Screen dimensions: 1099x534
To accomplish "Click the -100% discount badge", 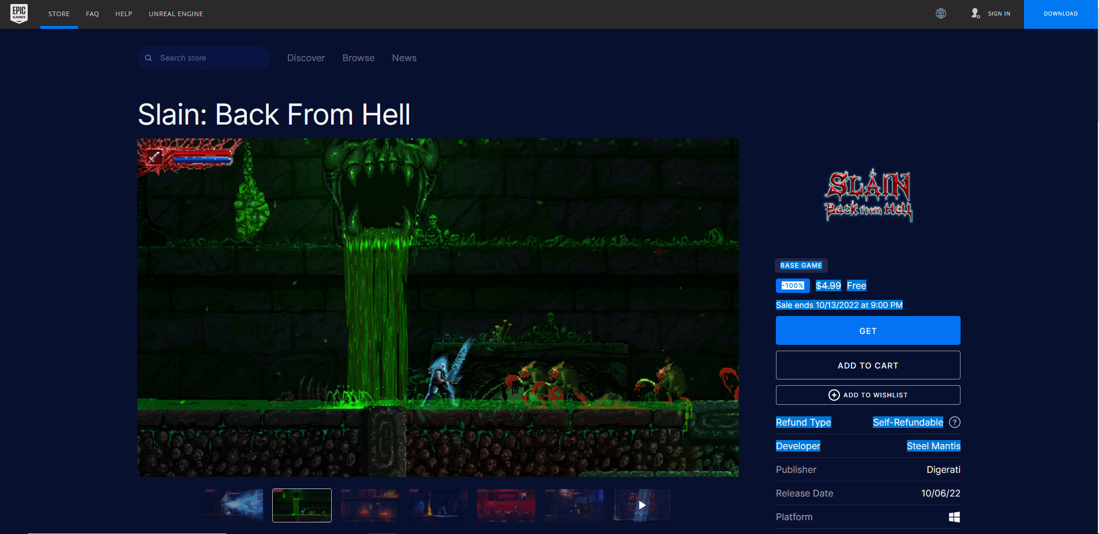I will pyautogui.click(x=793, y=285).
